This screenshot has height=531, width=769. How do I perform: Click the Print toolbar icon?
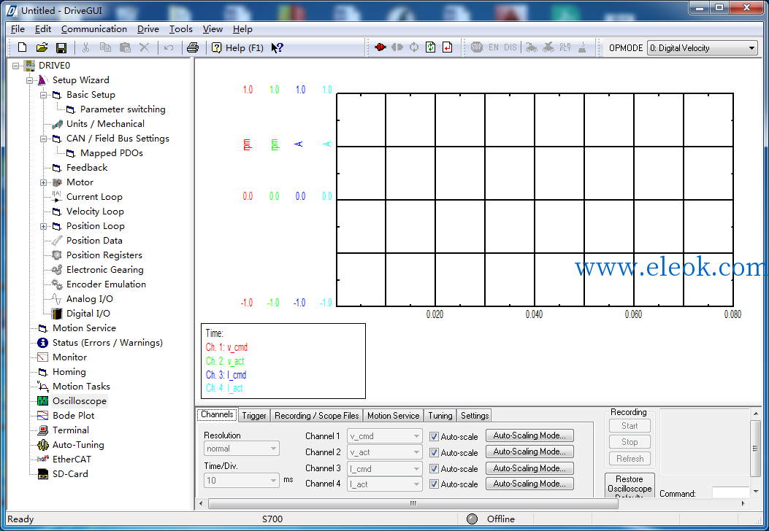point(193,47)
